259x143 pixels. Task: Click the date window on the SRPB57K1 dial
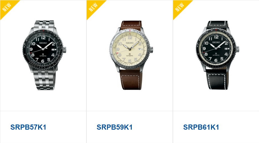[54, 49]
